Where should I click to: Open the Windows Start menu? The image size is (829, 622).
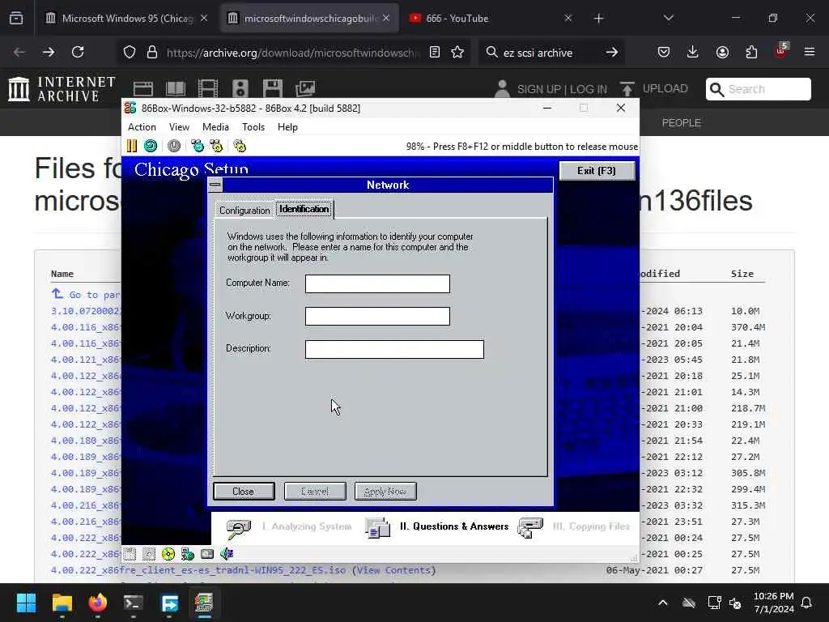click(26, 603)
